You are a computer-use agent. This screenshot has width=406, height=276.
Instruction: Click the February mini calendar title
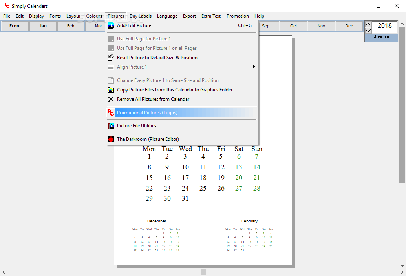[249, 221]
